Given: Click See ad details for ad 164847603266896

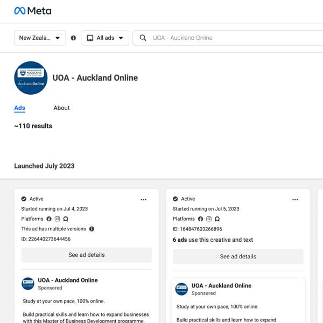Looking at the screenshot, I should [x=238, y=256].
